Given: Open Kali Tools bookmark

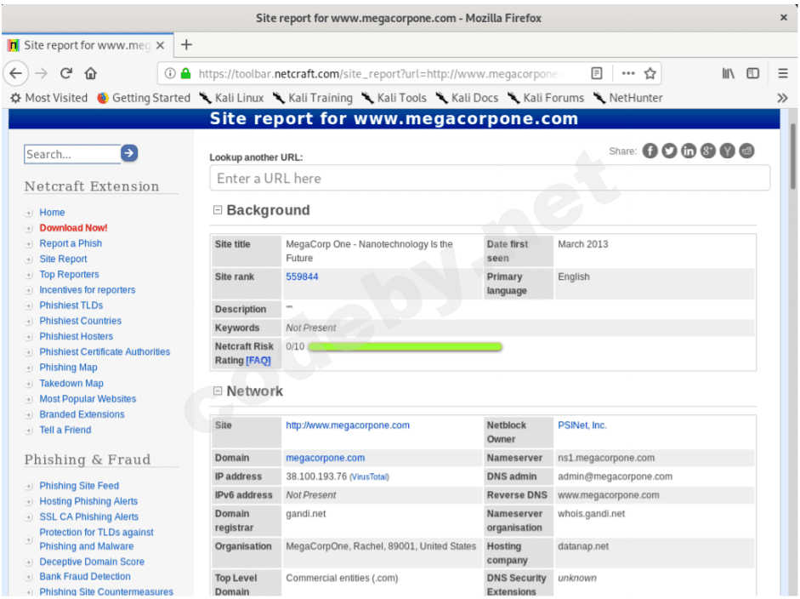Looking at the screenshot, I should 394,98.
